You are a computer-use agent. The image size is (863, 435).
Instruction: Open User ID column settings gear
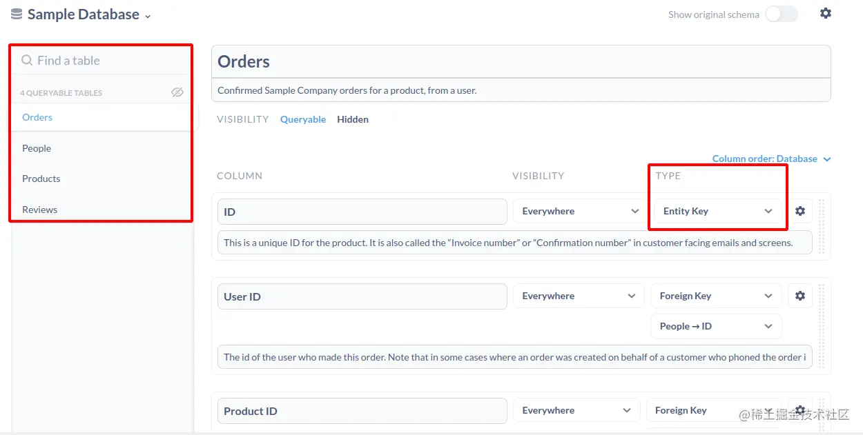[x=800, y=296]
